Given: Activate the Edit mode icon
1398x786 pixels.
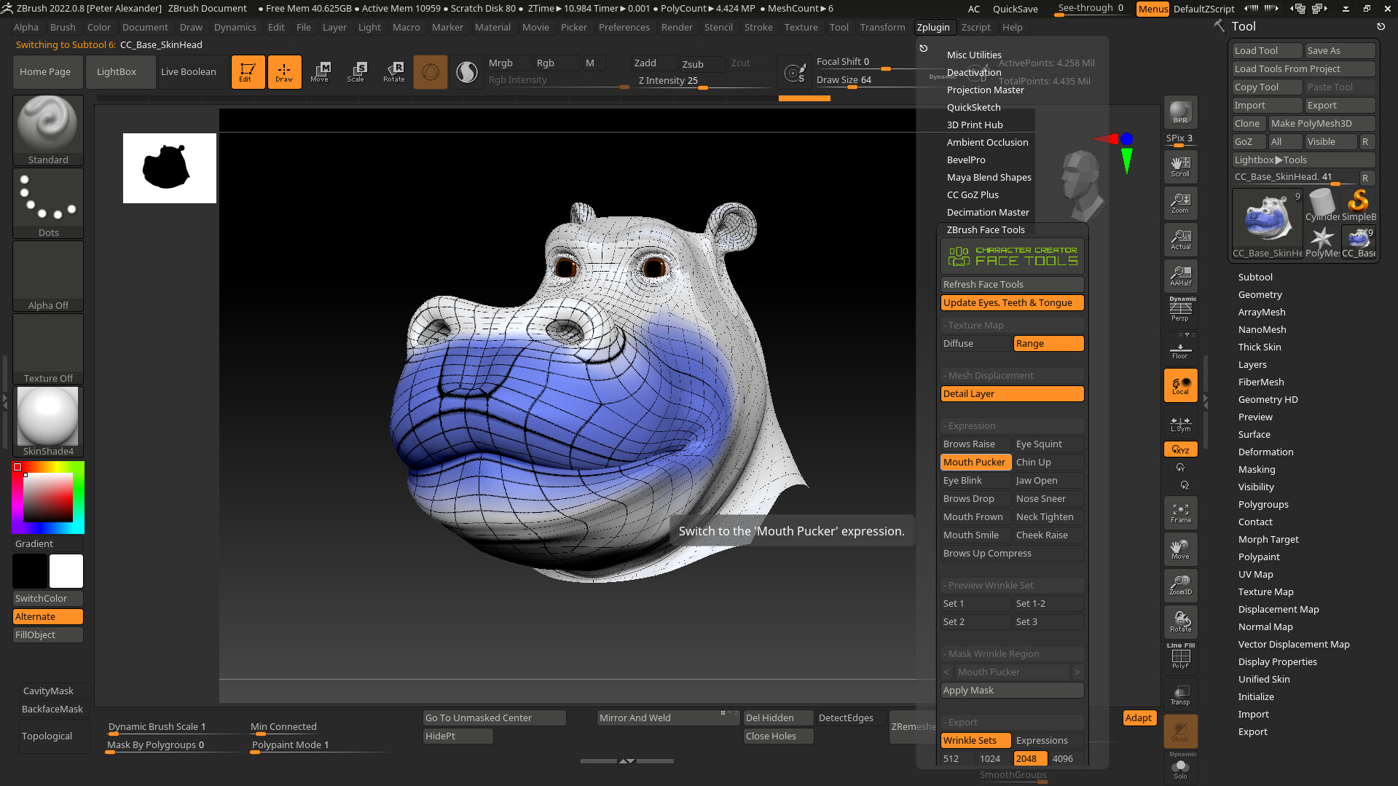Looking at the screenshot, I should point(248,72).
